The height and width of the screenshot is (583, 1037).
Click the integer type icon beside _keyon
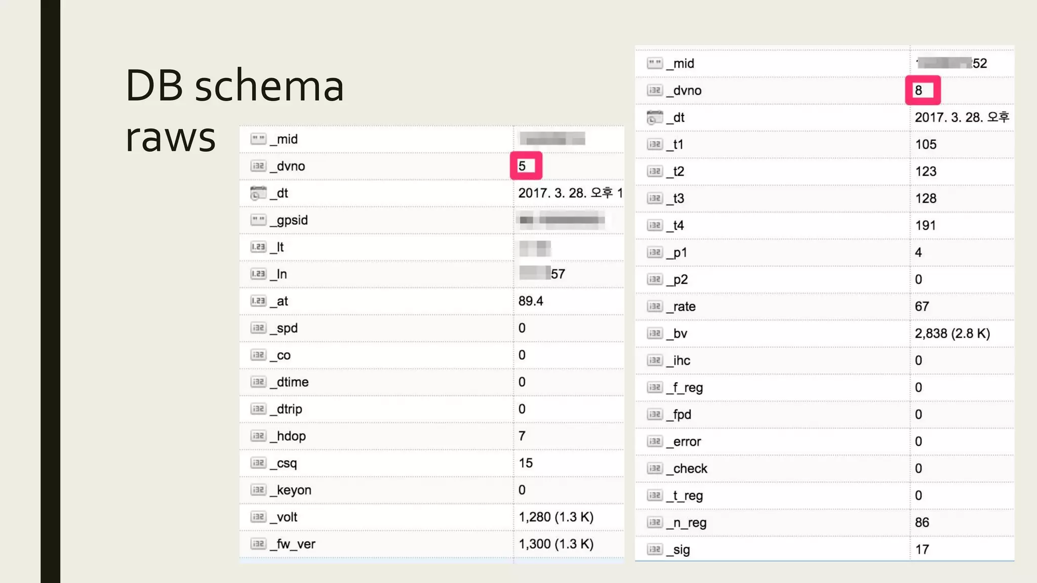258,490
